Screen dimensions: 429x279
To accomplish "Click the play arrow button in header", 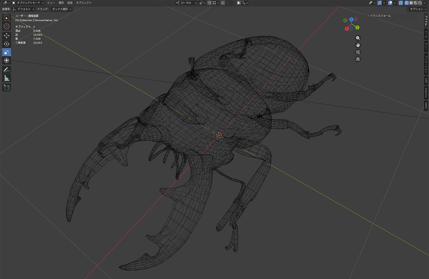I will (238, 3).
